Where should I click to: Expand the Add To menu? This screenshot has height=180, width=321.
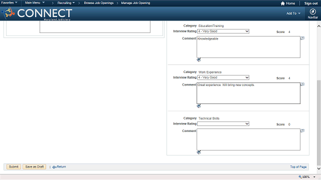pyautogui.click(x=293, y=13)
